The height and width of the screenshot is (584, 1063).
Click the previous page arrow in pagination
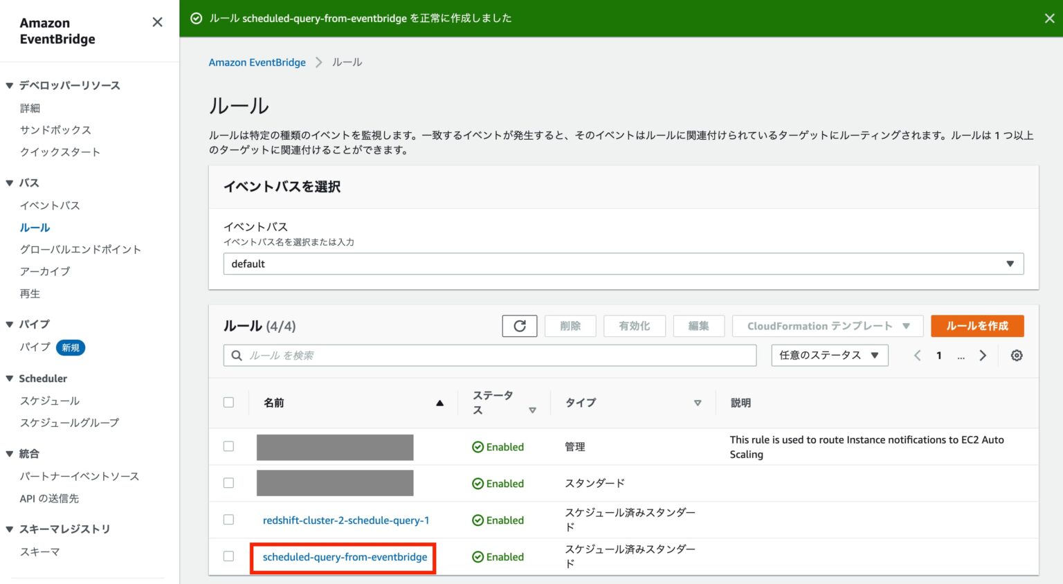click(917, 355)
